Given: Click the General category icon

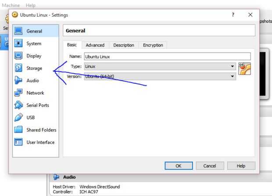Looking at the screenshot, I should 18,31.
